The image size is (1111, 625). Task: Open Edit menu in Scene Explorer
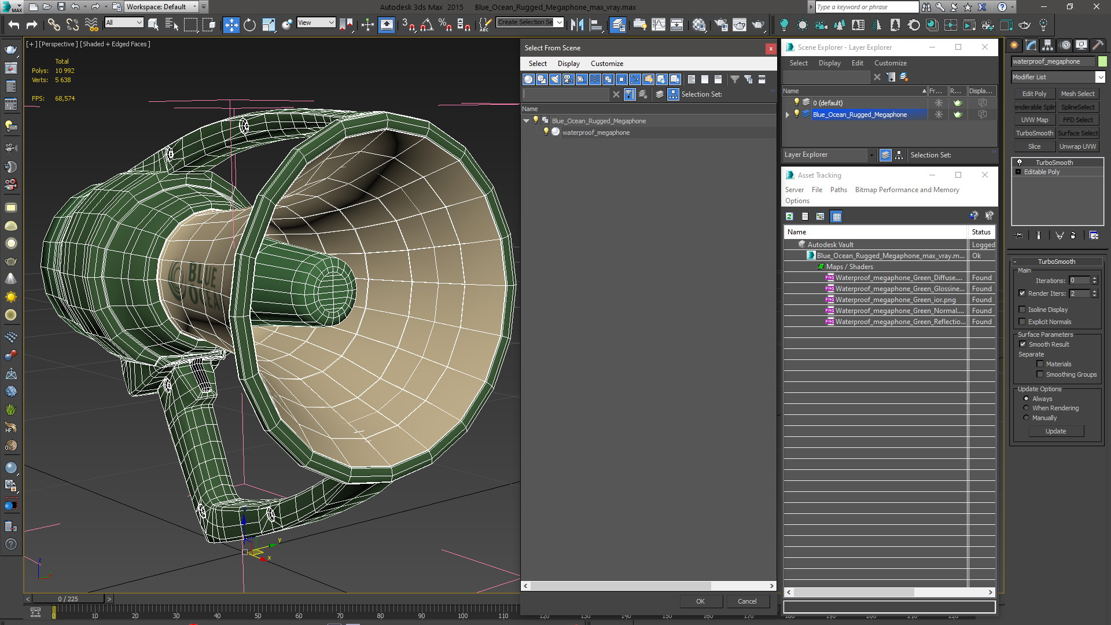click(857, 63)
